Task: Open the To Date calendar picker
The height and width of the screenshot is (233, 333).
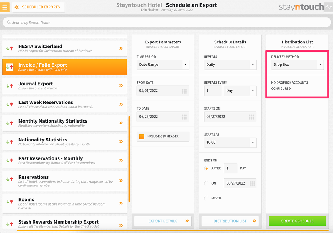Action: 184,117
